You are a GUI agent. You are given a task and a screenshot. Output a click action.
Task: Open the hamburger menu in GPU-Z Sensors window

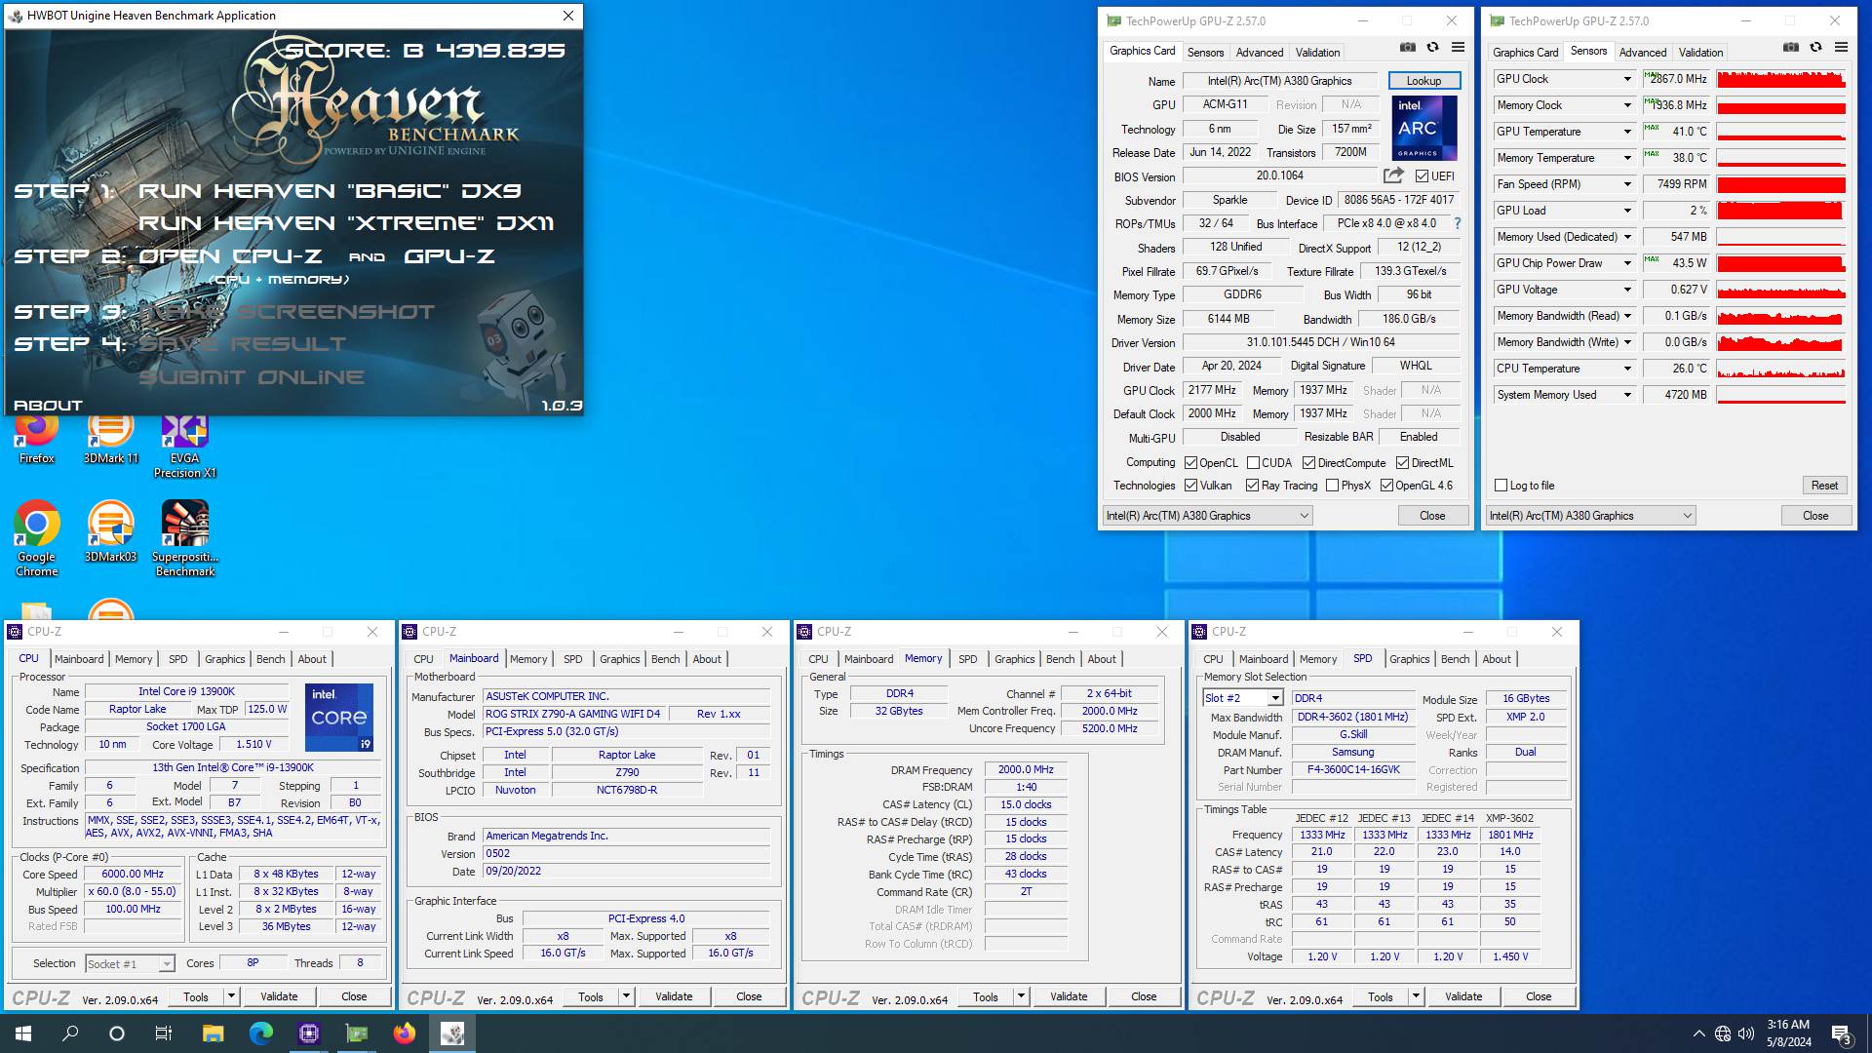pyautogui.click(x=1841, y=47)
